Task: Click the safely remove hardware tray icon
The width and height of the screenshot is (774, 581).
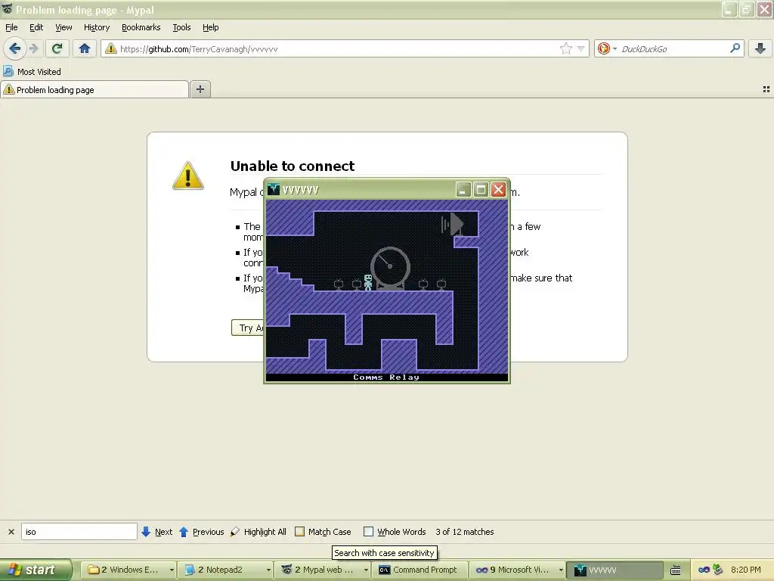Action: pyautogui.click(x=718, y=570)
